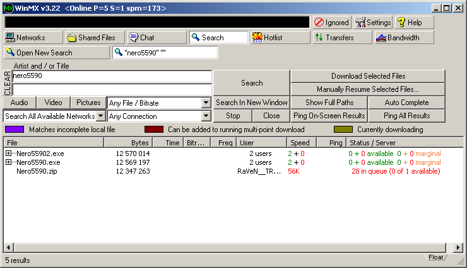Click the 5 results status text

18,260
